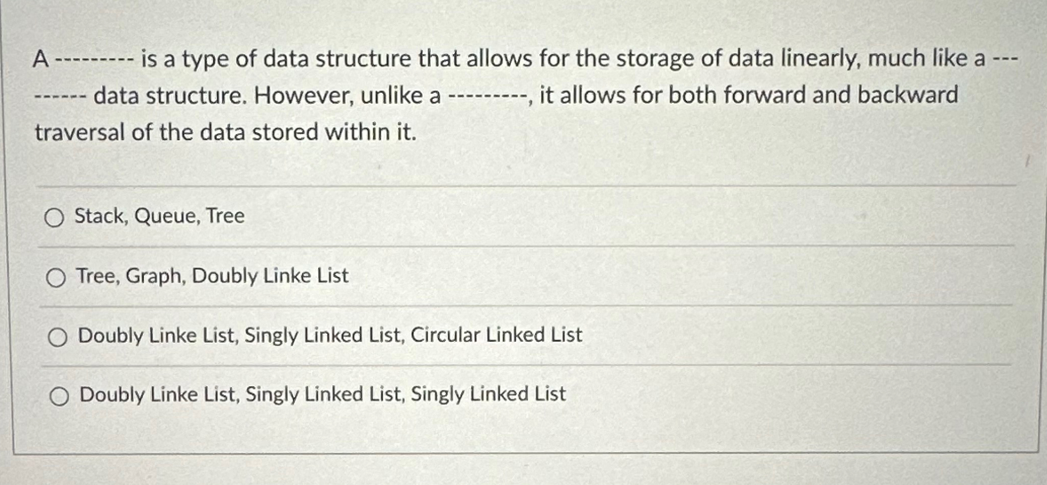The width and height of the screenshot is (1047, 485).
Task: Select the radio button for Tree, Graph, Doubly Linke List
Action: [x=57, y=277]
